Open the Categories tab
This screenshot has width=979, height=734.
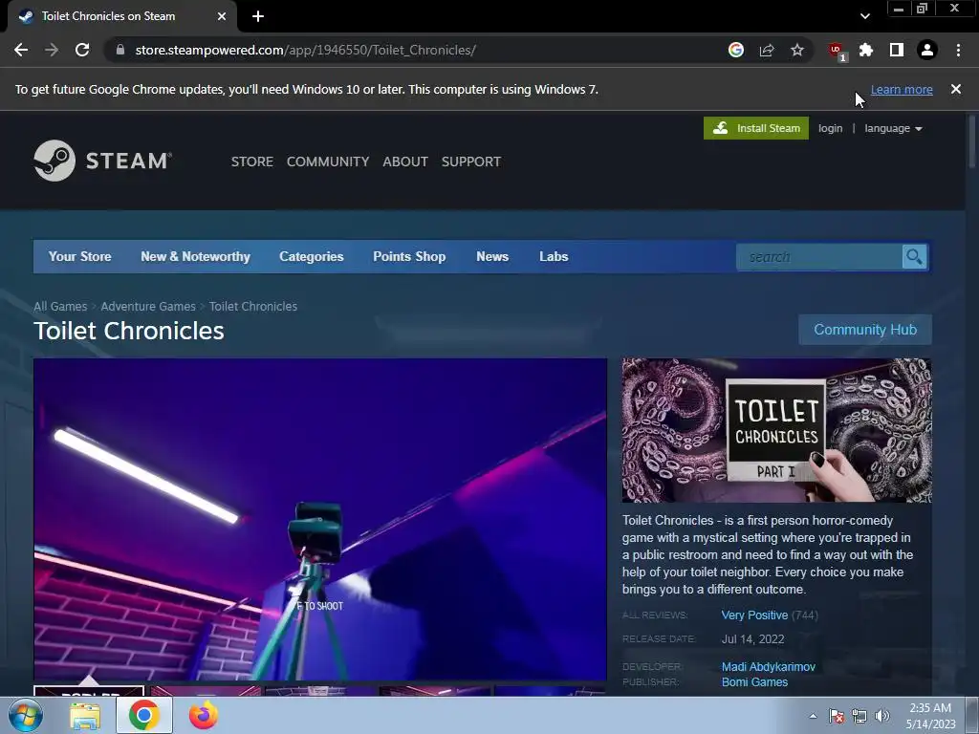coord(312,256)
